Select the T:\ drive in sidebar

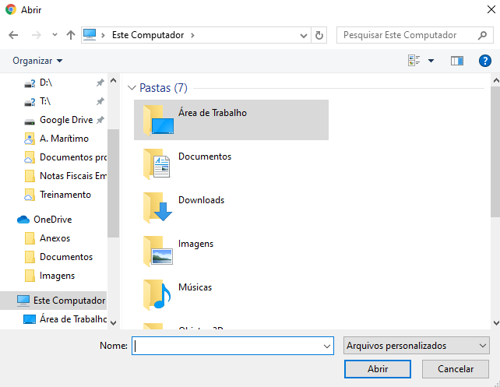[45, 101]
